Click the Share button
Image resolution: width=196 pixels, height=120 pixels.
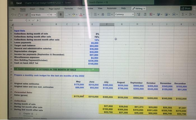coord(186,8)
